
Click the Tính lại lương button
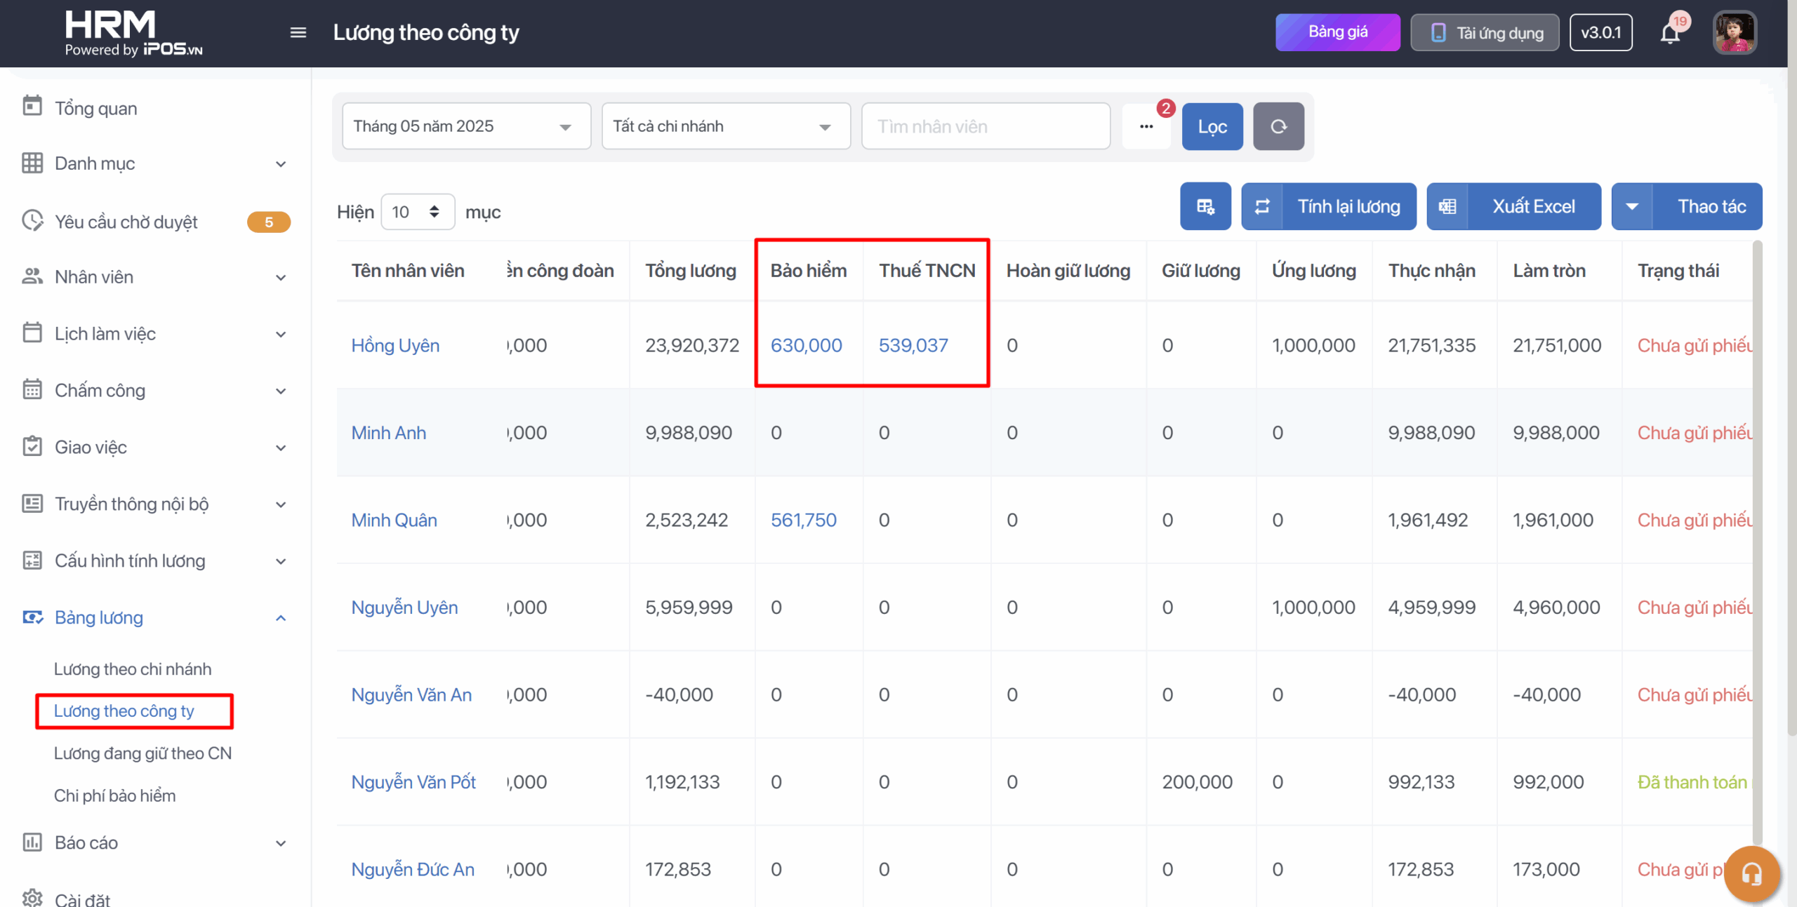click(x=1329, y=206)
